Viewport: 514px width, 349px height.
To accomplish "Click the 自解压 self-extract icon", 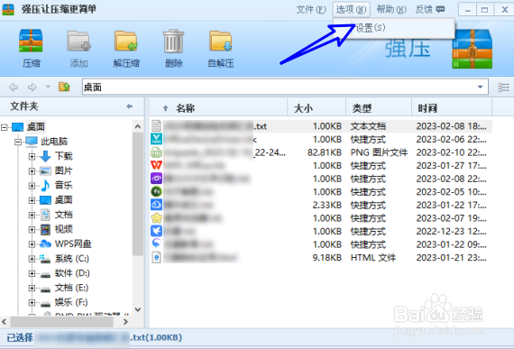I will pos(221,41).
